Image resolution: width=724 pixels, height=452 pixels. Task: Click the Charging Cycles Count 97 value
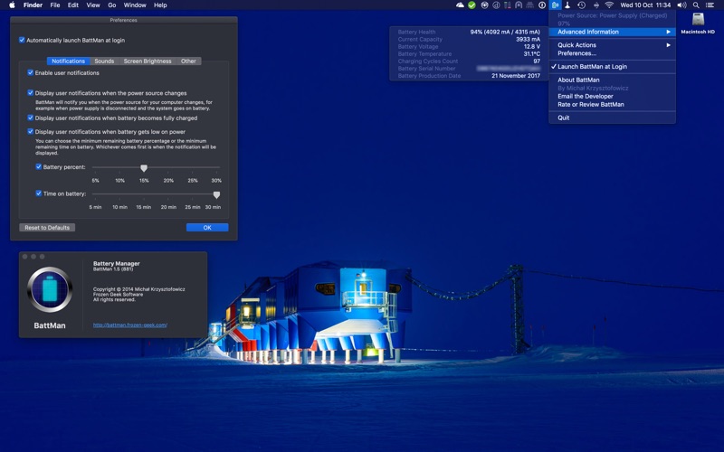coord(537,61)
